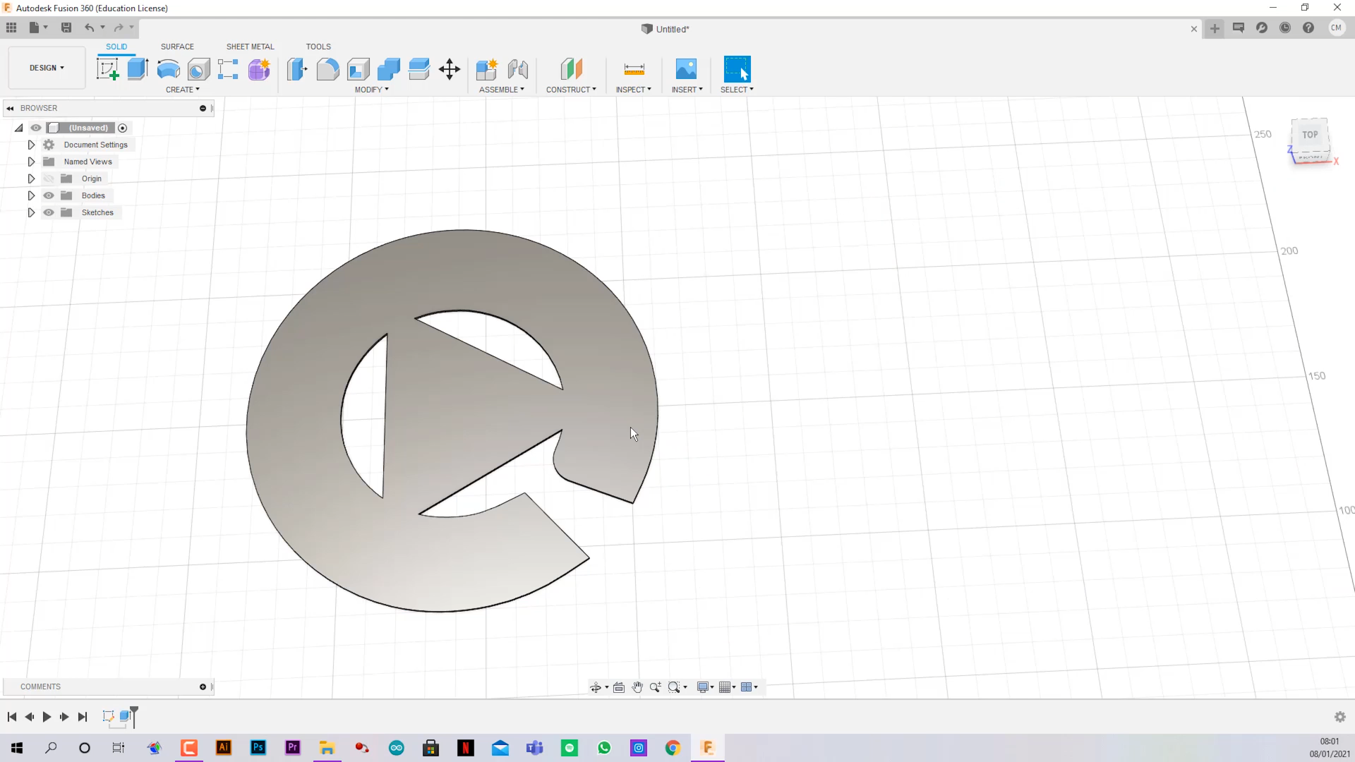This screenshot has height=762, width=1355.
Task: Open the SURFACE tab
Action: tap(177, 46)
